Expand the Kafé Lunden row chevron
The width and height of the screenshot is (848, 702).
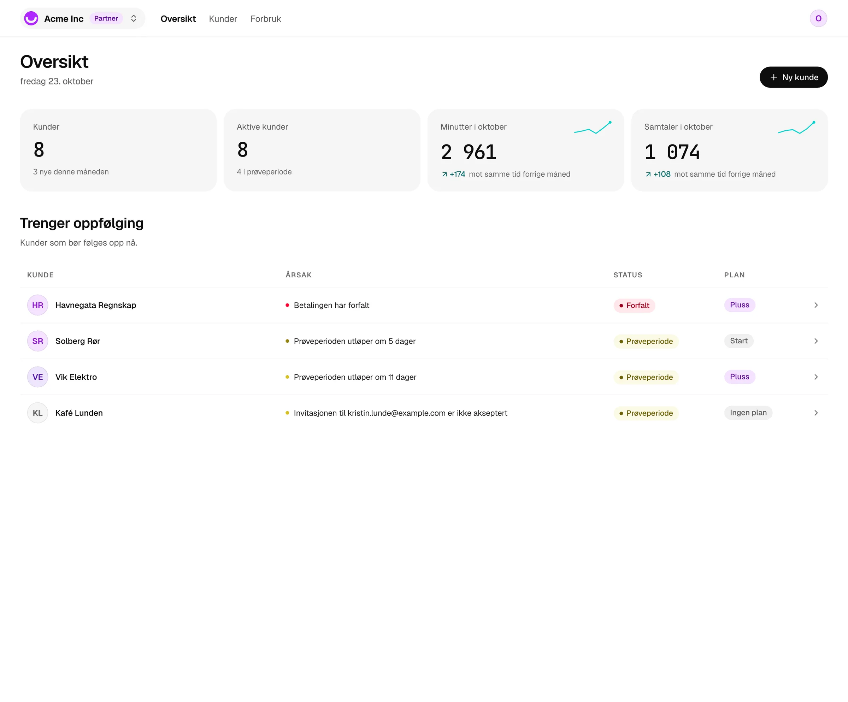[816, 413]
